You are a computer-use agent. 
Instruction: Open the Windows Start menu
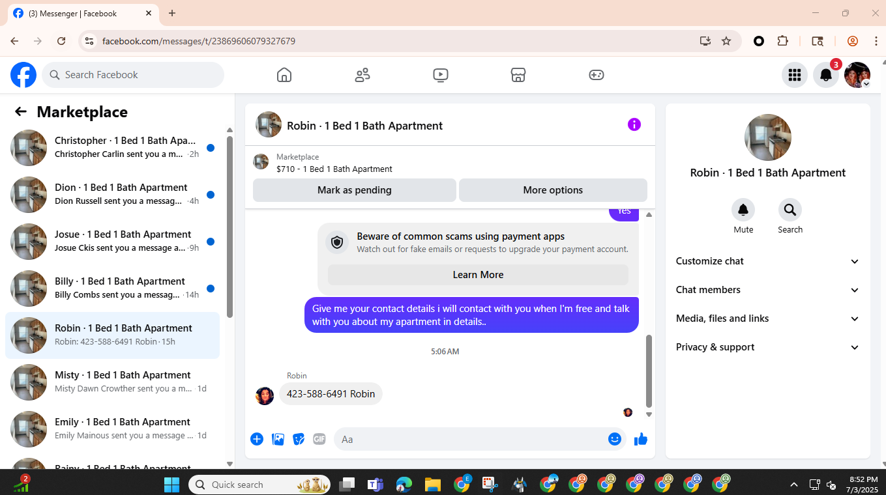click(171, 485)
